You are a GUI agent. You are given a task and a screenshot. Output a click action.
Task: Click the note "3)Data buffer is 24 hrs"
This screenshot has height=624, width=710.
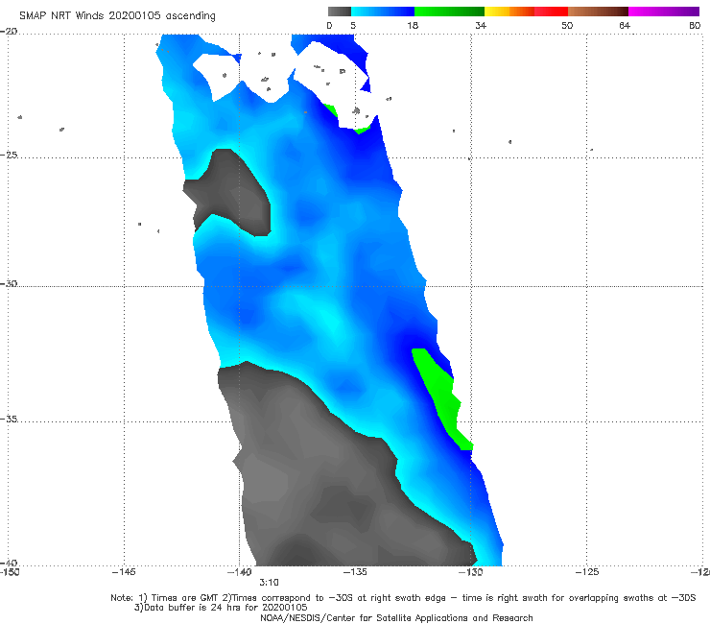pos(221,608)
